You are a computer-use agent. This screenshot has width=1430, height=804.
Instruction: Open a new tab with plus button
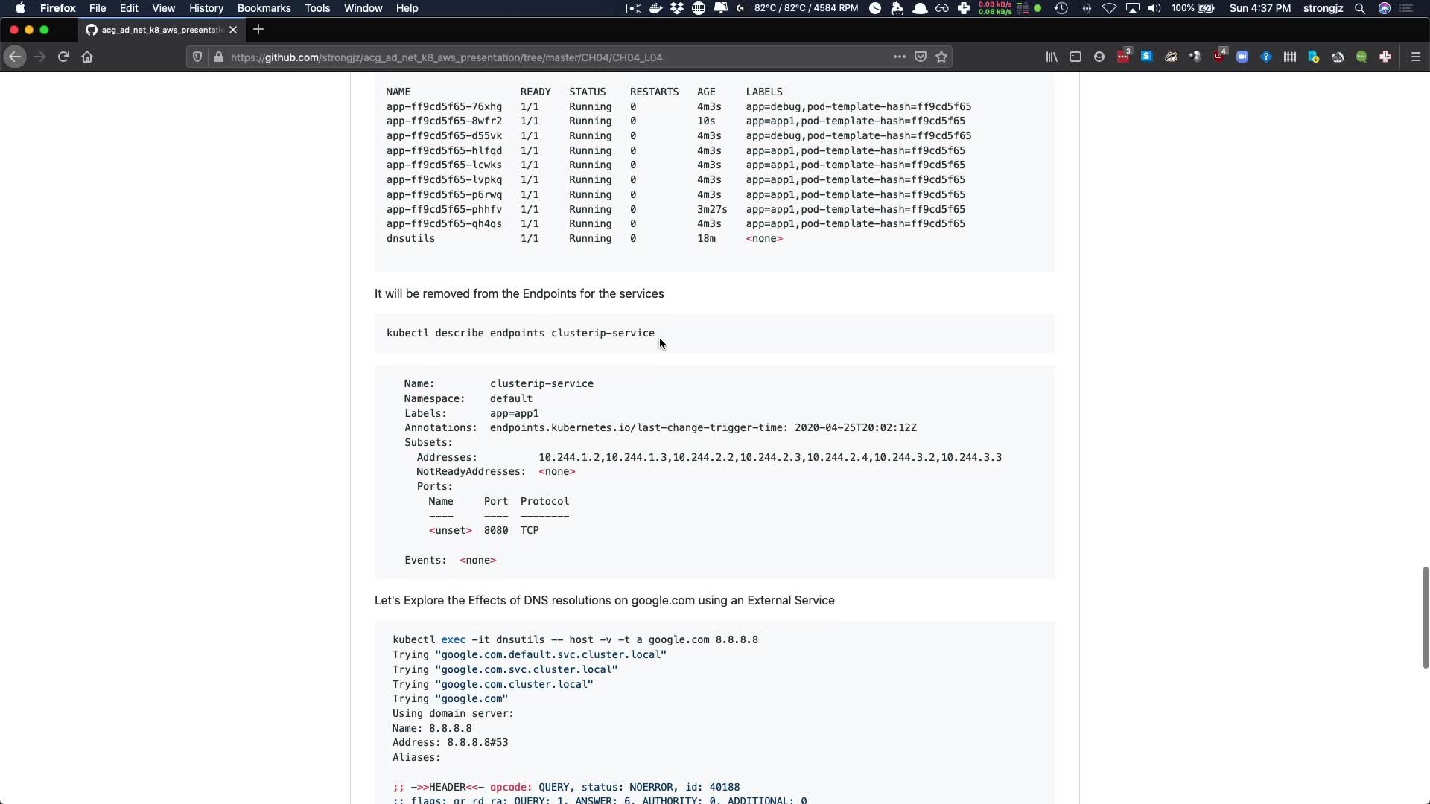pyautogui.click(x=258, y=30)
